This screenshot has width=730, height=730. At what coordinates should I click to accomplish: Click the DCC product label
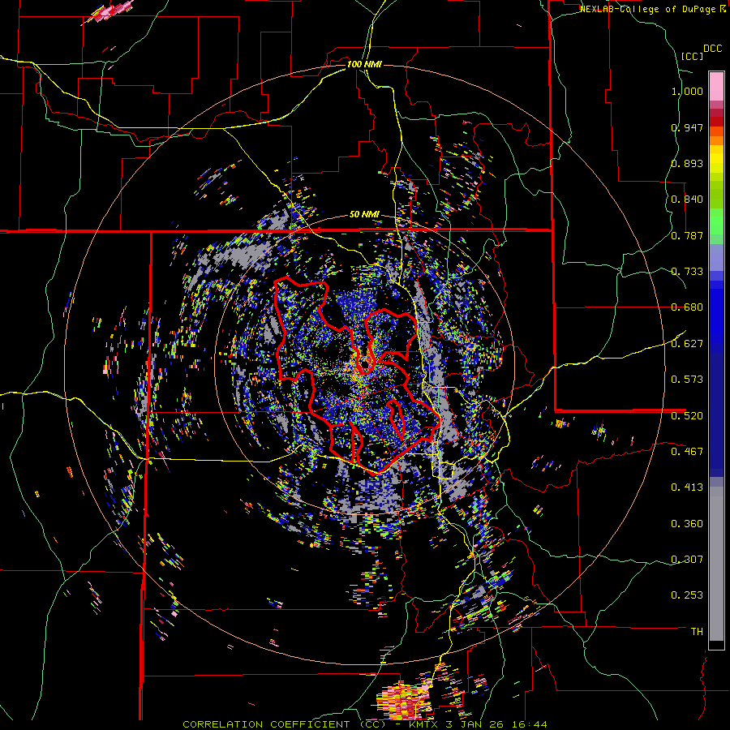712,49
